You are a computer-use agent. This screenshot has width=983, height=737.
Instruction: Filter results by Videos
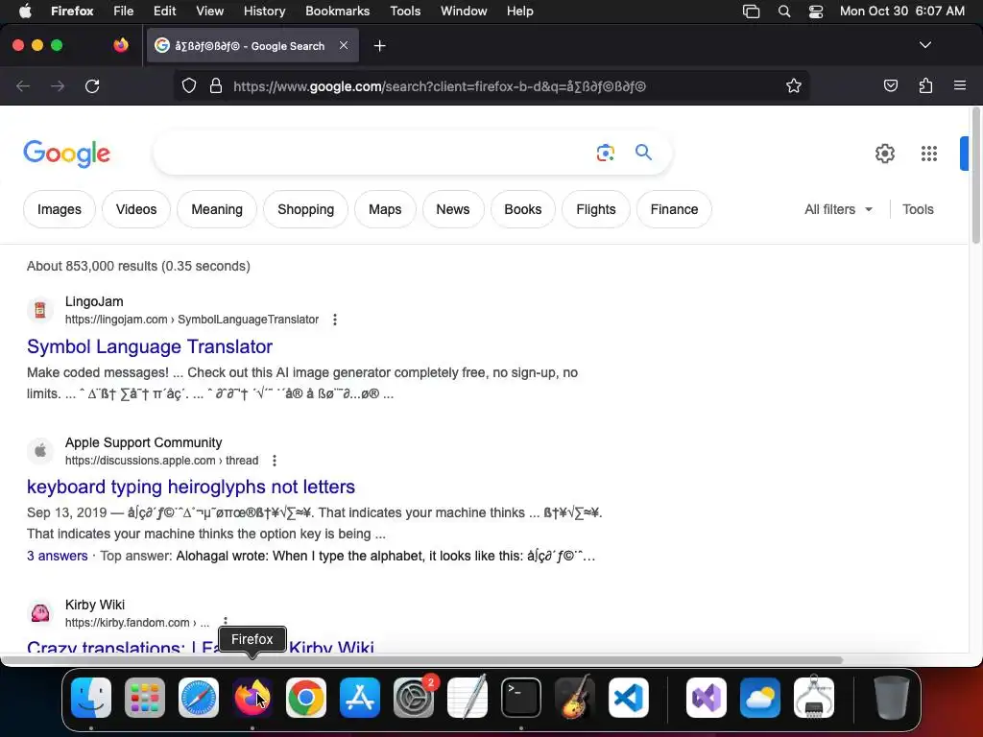pos(136,209)
